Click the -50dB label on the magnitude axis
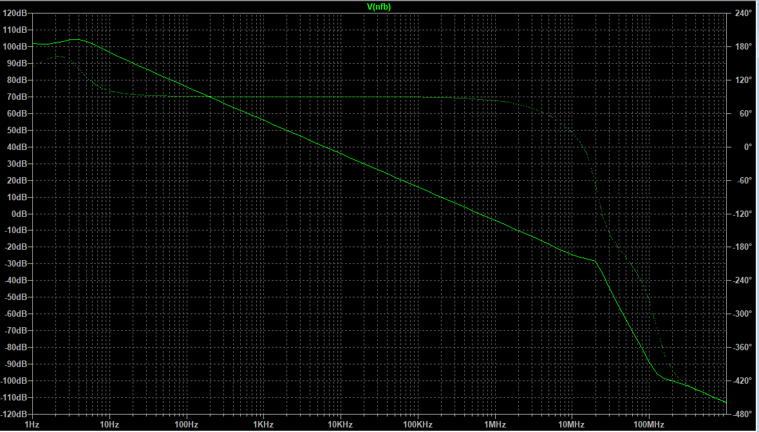This screenshot has width=759, height=432. [x=15, y=297]
